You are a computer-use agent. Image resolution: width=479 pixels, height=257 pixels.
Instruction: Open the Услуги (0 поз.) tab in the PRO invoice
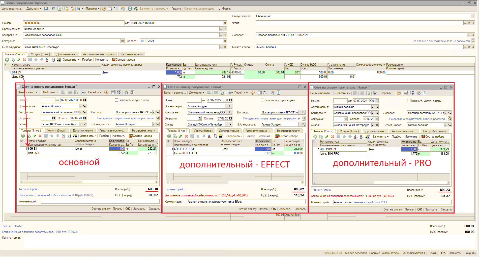click(x=349, y=131)
